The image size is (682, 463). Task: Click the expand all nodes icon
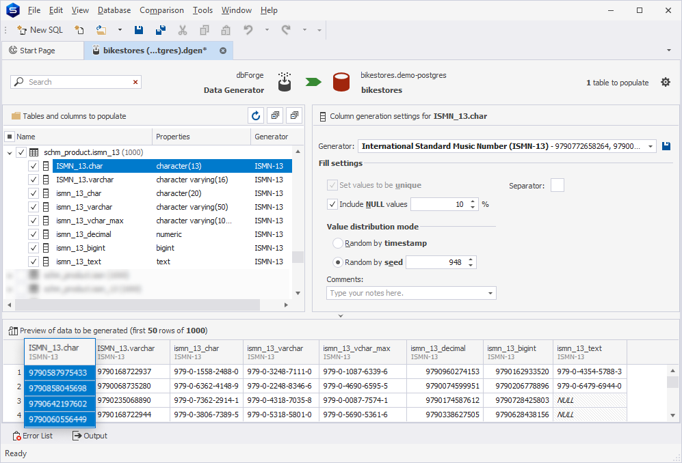[275, 115]
